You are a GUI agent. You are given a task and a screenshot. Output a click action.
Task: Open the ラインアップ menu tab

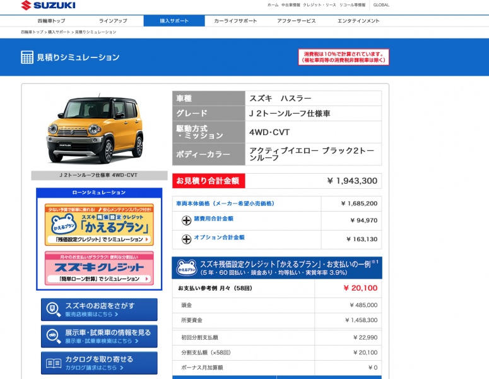click(x=113, y=21)
